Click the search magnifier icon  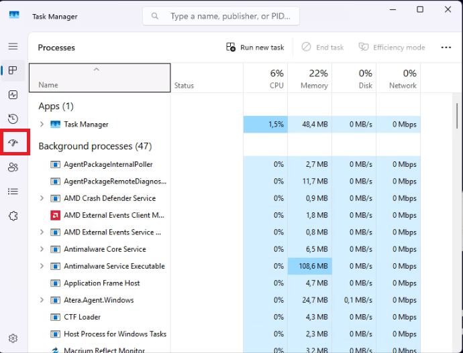[155, 16]
